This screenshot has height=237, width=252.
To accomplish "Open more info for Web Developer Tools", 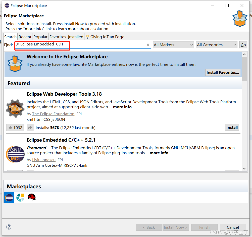I will coord(122,107).
